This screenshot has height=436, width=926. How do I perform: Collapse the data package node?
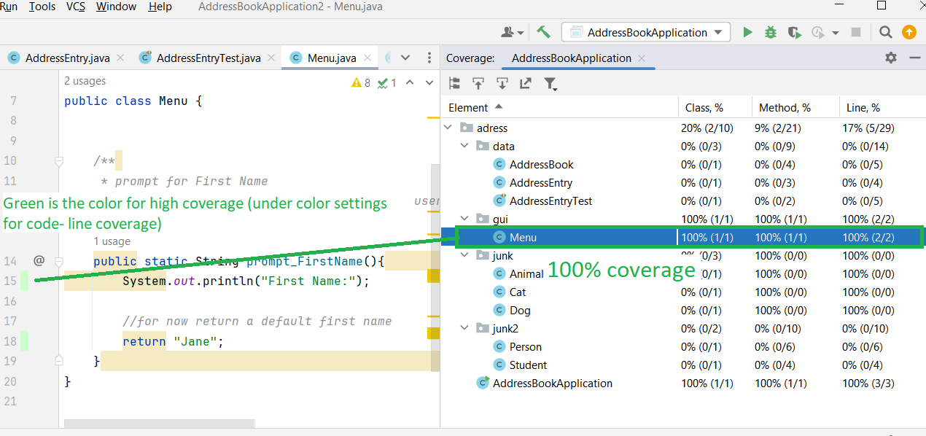[x=464, y=146]
